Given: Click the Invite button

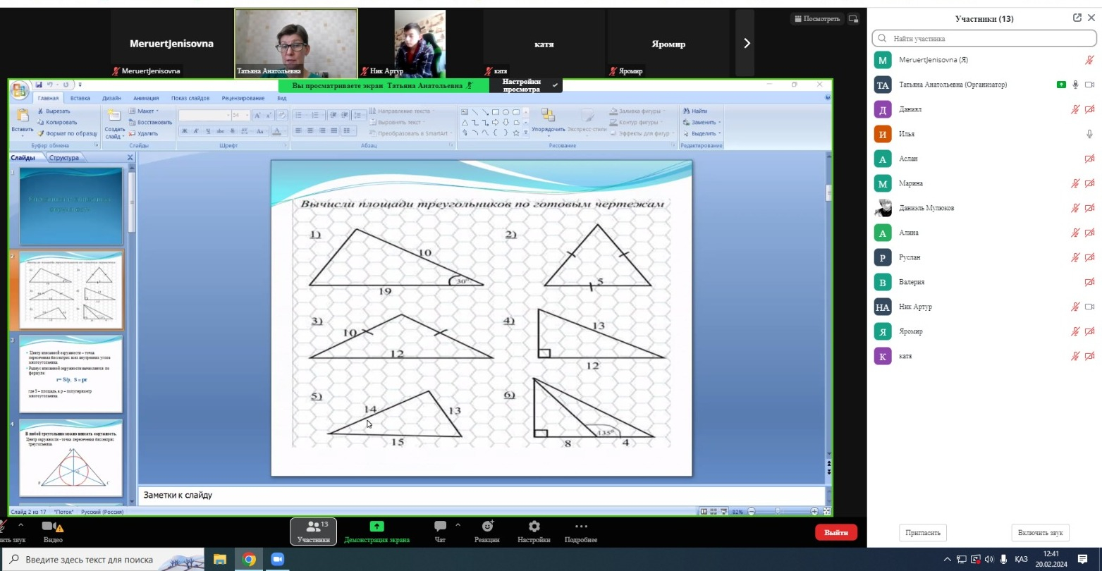Looking at the screenshot, I should 922,533.
